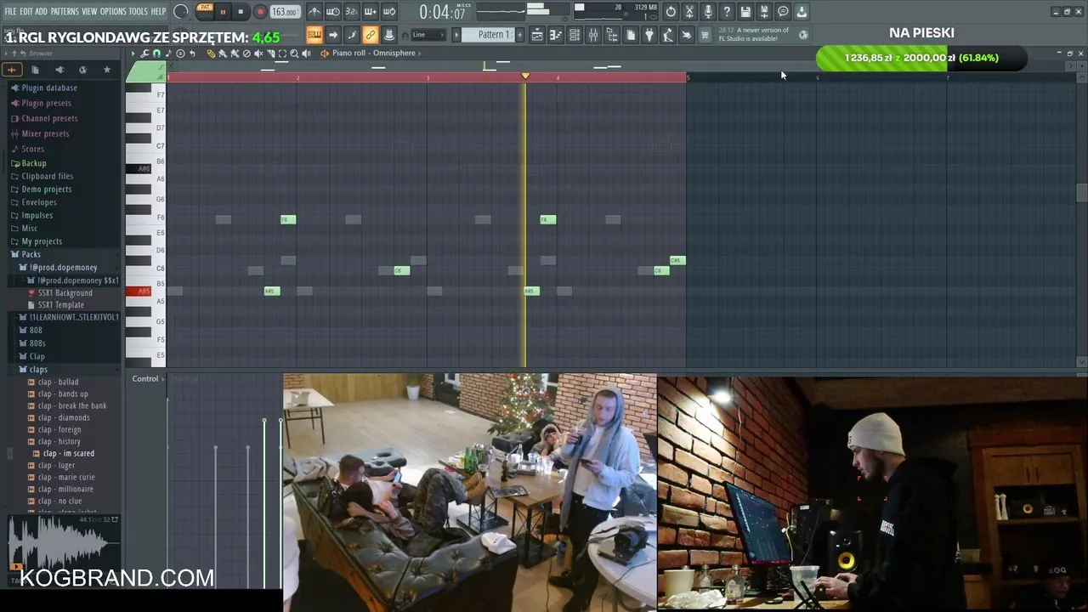Click the tempo field showing 163
The height and width of the screenshot is (612, 1088).
click(285, 12)
